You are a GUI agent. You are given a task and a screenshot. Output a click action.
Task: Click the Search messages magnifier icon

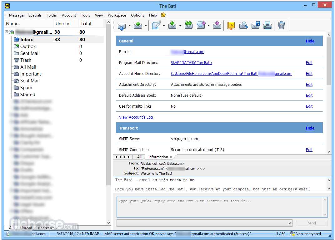243,26
